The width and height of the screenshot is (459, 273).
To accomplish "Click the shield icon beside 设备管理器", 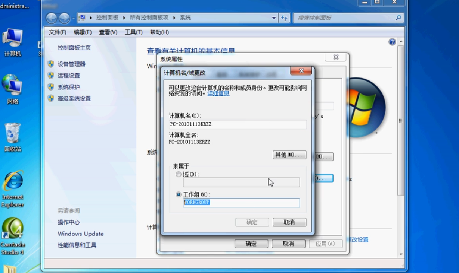I will [51, 64].
